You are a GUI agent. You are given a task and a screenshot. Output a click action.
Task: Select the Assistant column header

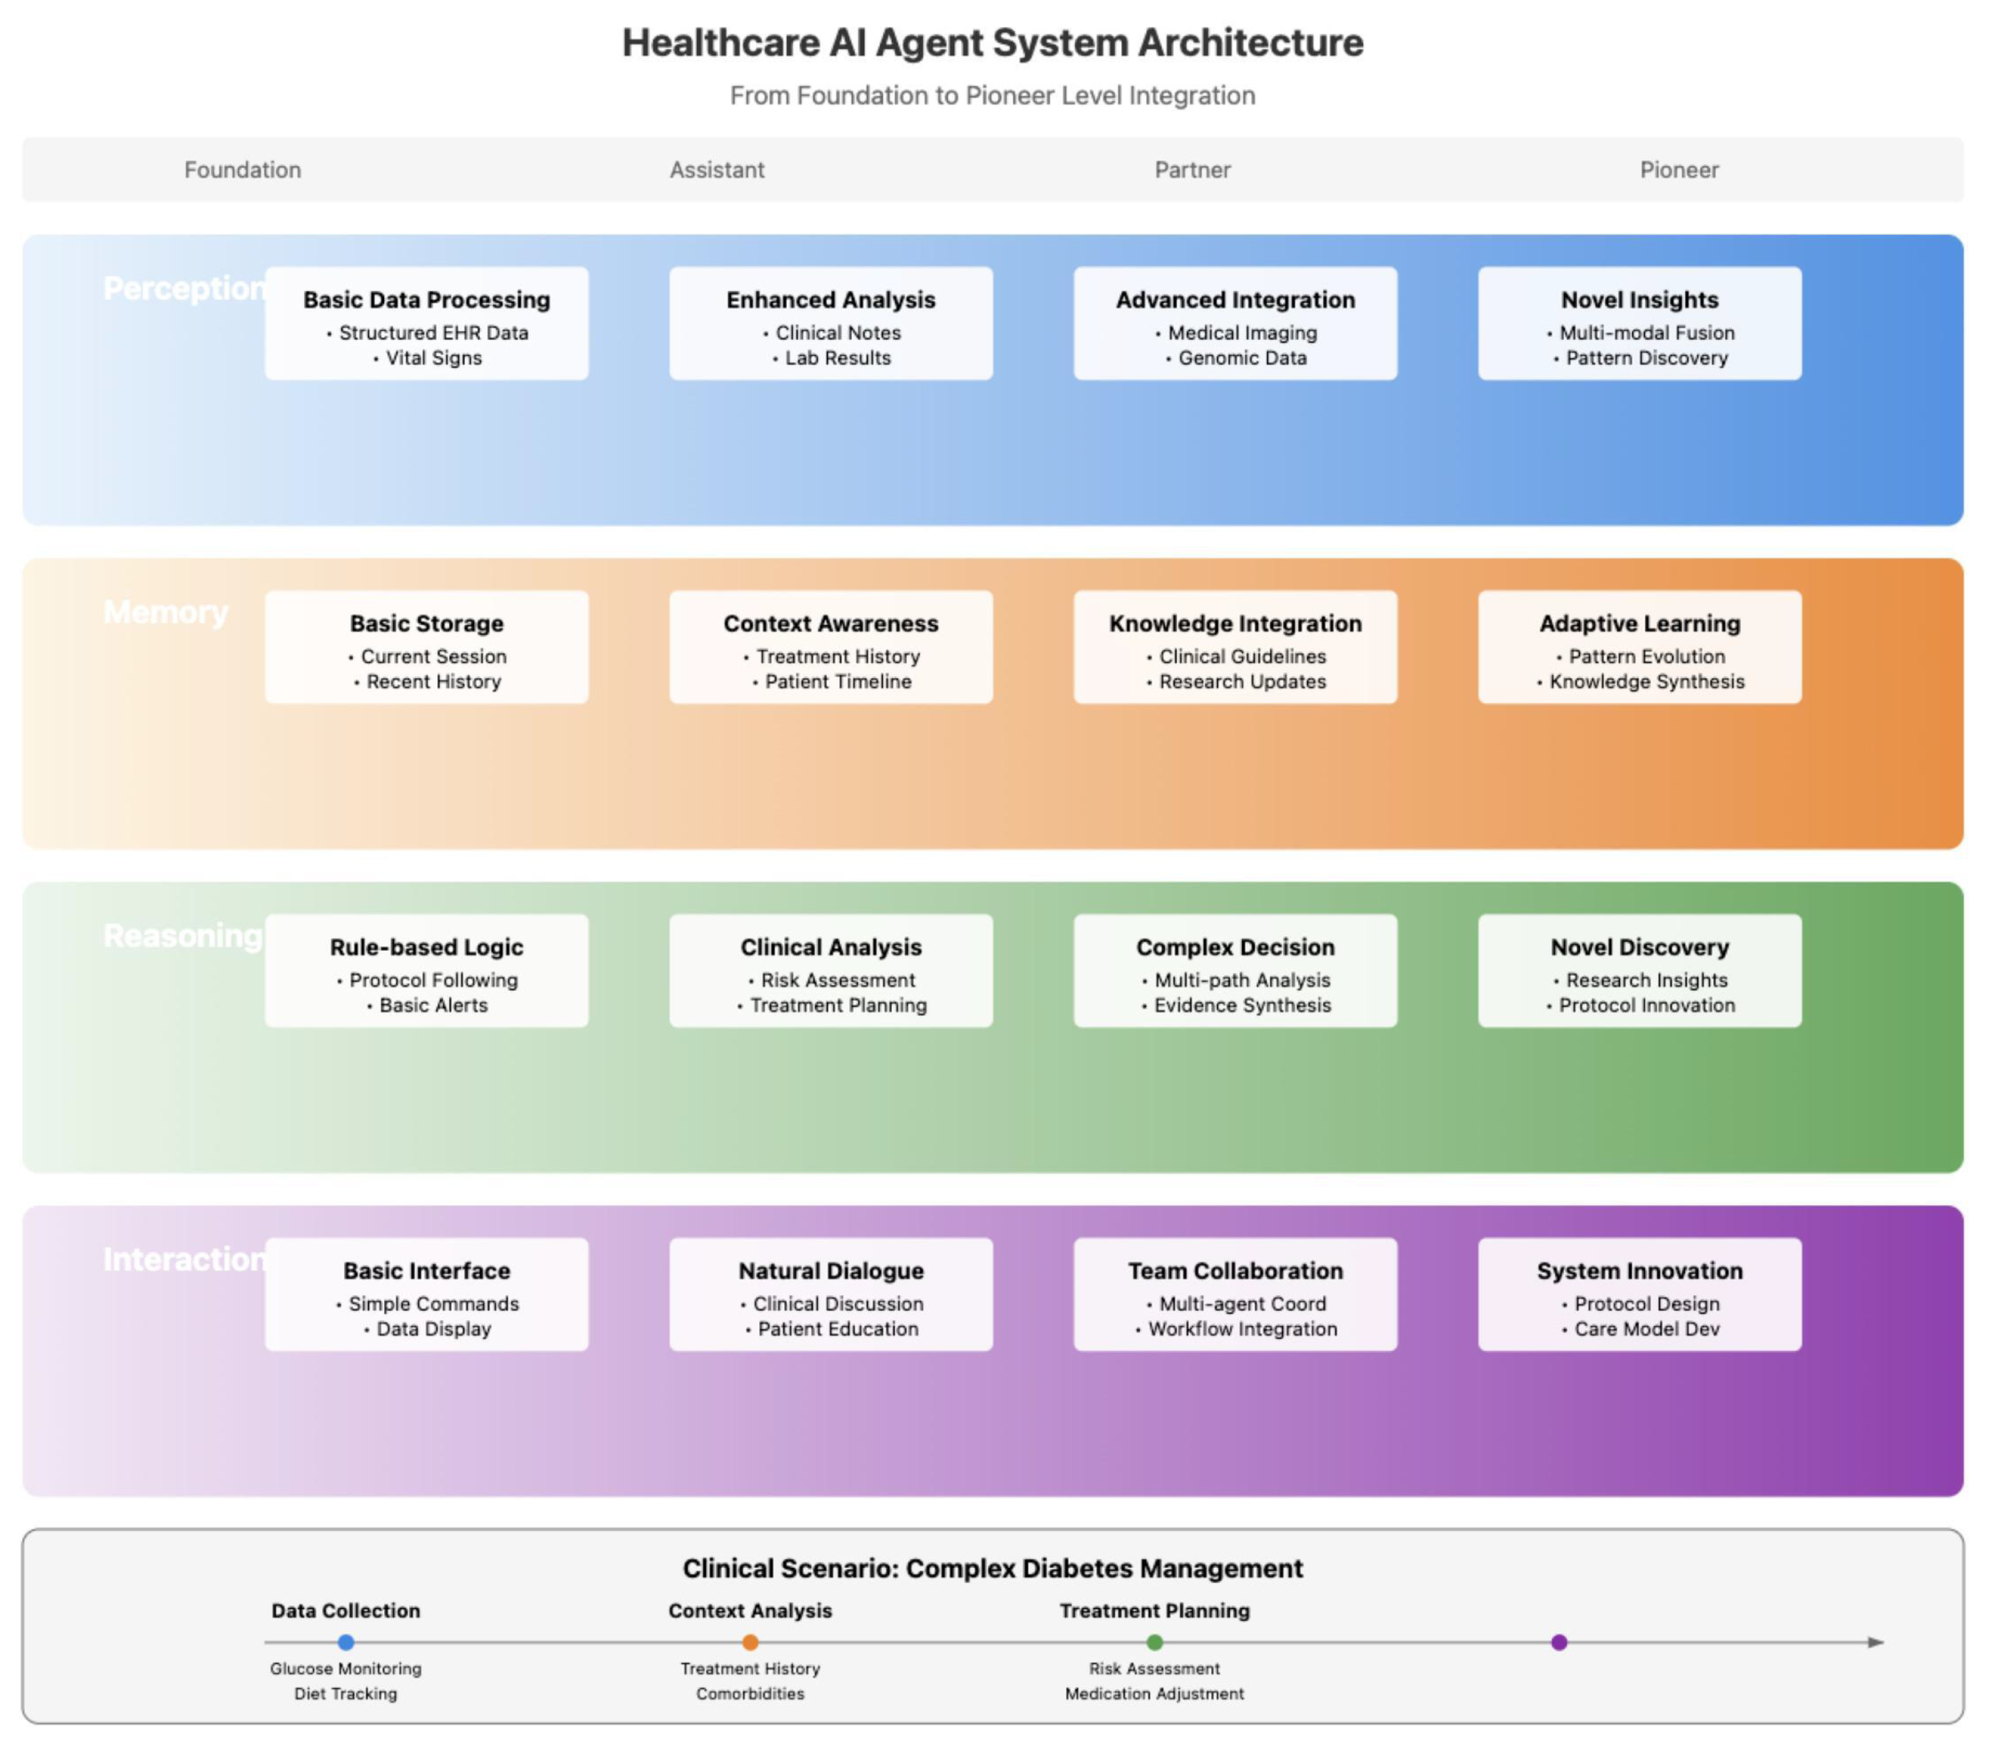(717, 170)
